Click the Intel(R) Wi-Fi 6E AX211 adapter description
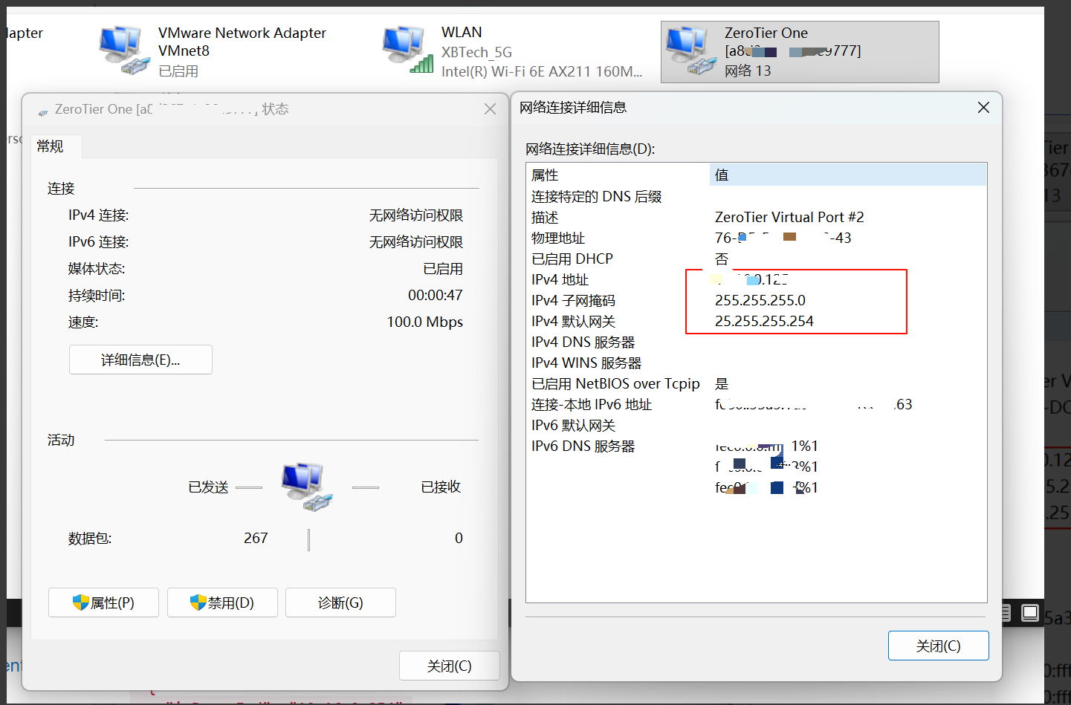The height and width of the screenshot is (705, 1071). (x=542, y=71)
